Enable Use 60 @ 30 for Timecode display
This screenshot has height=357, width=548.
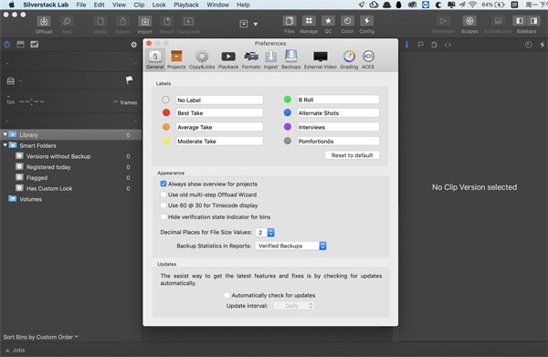click(163, 205)
